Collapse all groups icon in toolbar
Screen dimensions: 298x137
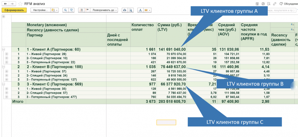point(81,10)
